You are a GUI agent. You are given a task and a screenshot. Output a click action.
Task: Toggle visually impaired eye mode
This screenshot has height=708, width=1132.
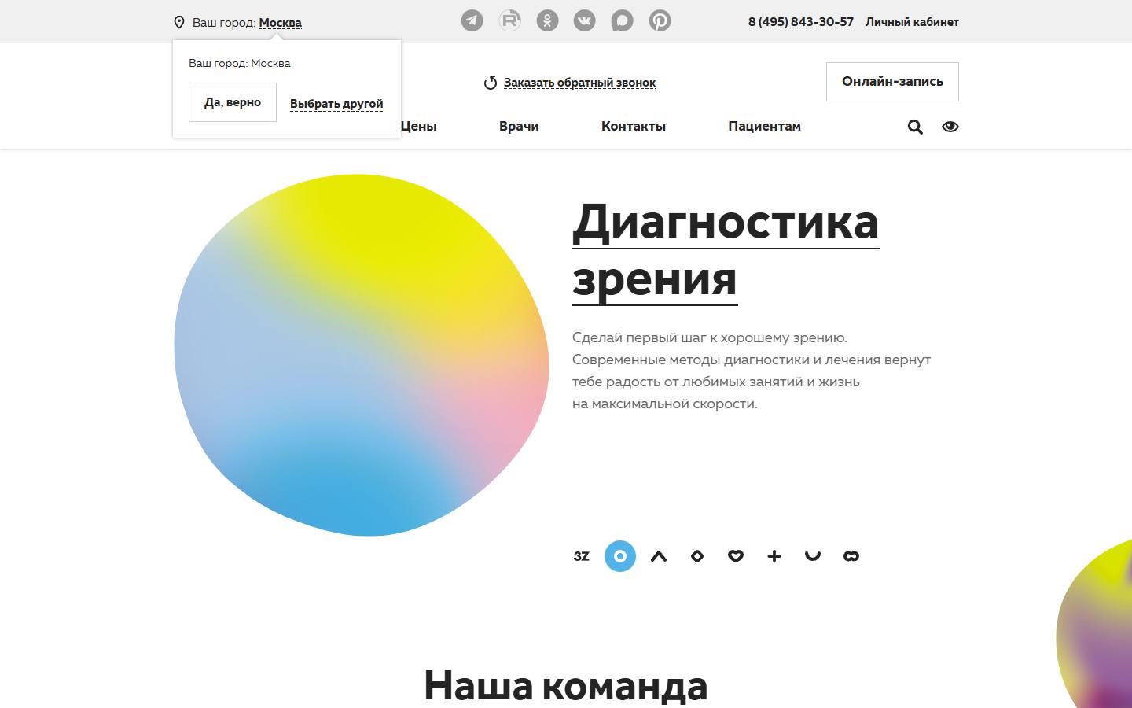point(950,127)
